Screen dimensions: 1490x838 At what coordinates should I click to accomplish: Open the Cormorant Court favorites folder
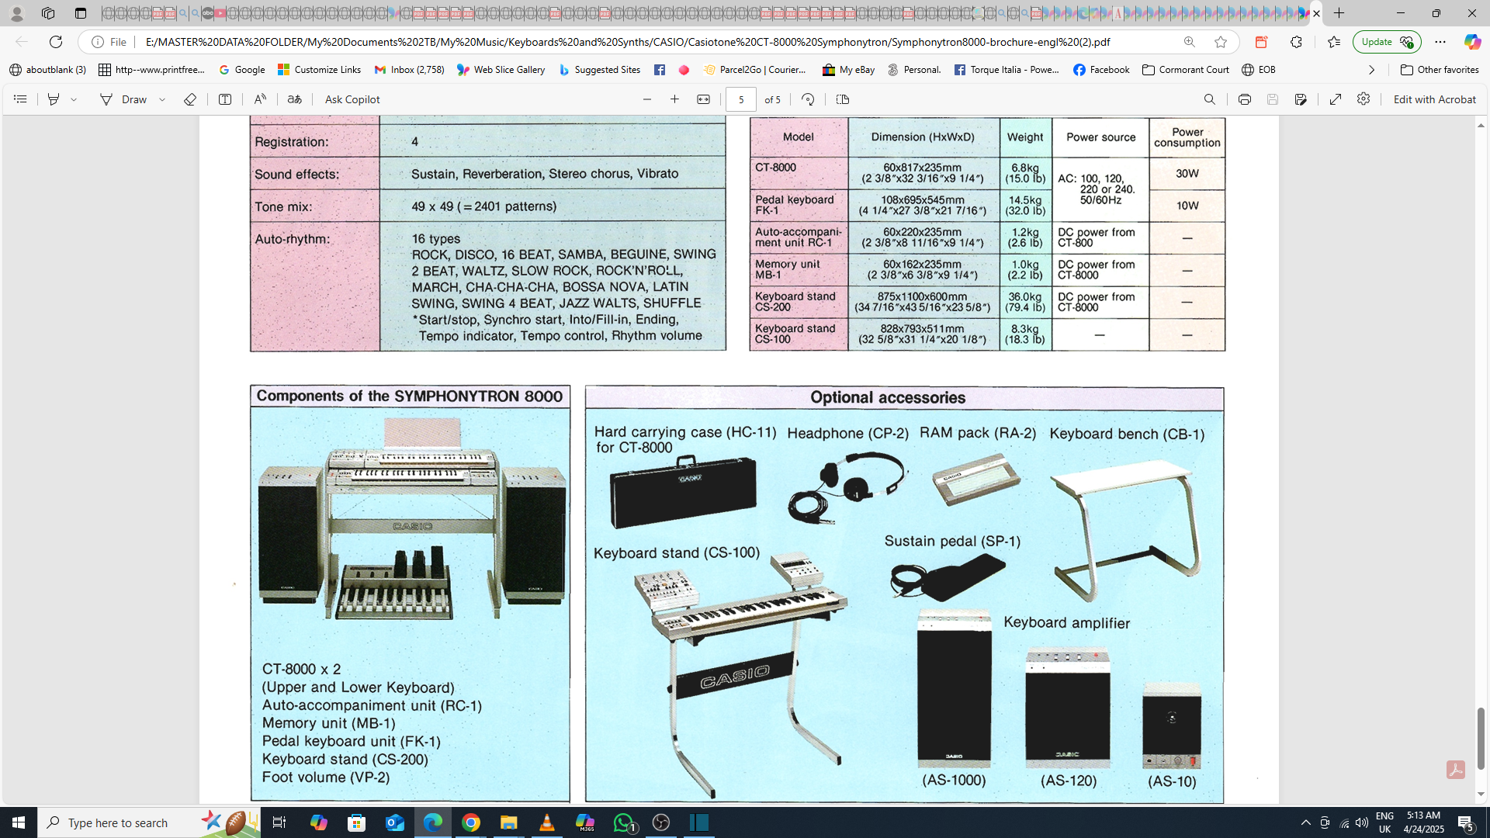tap(1186, 70)
